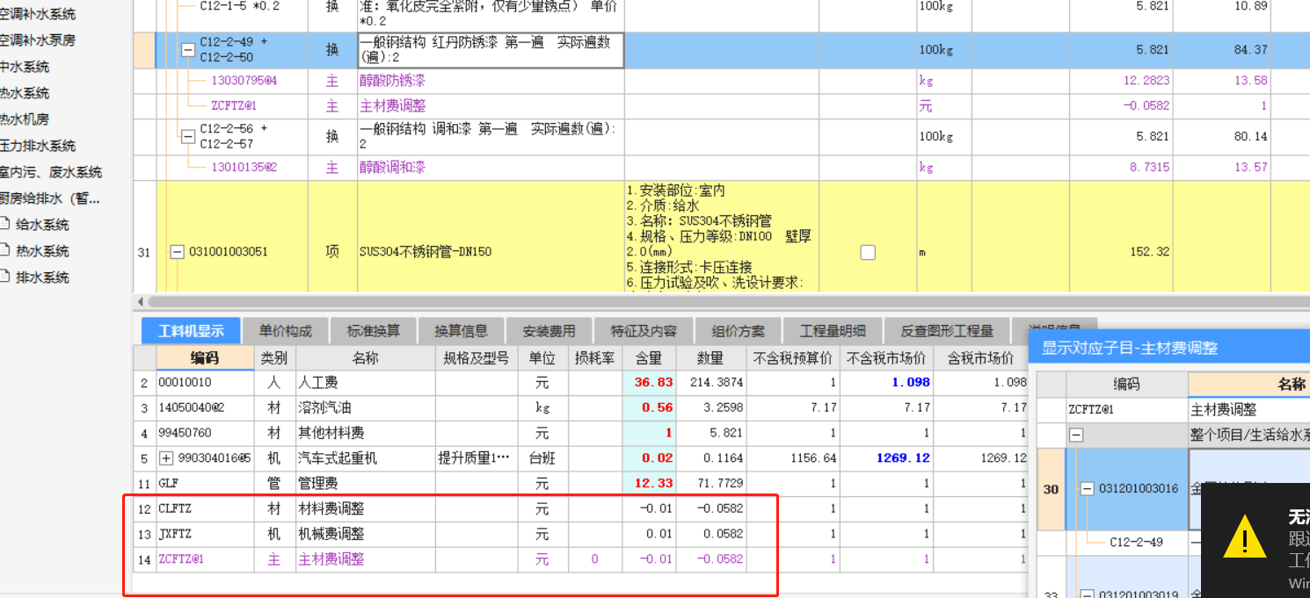
Task: Collapse the C12-2-49 + C12-2-50 row
Action: point(187,50)
